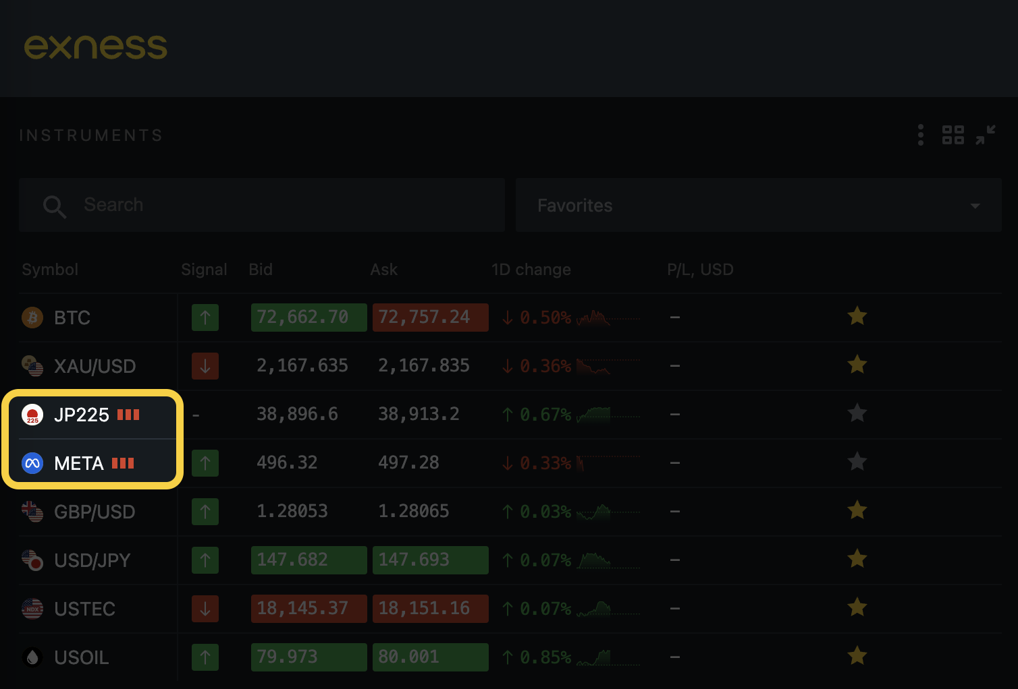1018x689 pixels.
Task: Click BTC bid price 72,662.70
Action: 309,317
